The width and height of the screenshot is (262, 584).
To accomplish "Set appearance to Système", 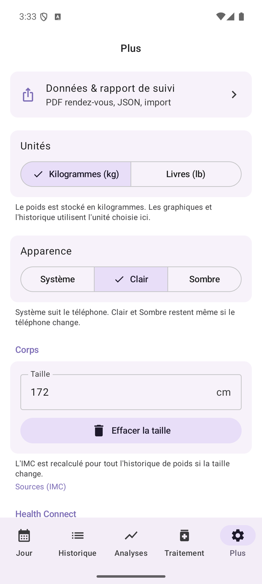I will (x=58, y=279).
